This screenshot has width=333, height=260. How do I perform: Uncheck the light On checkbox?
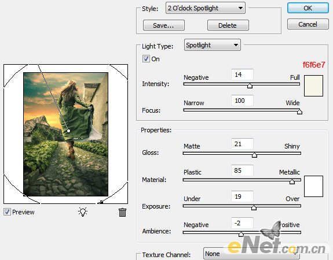146,59
